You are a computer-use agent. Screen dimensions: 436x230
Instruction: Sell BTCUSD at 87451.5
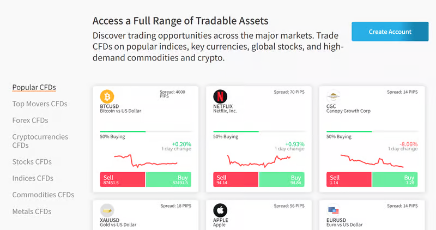[x=123, y=180]
